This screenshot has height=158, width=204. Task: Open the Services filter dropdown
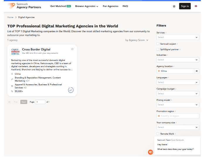178,37
